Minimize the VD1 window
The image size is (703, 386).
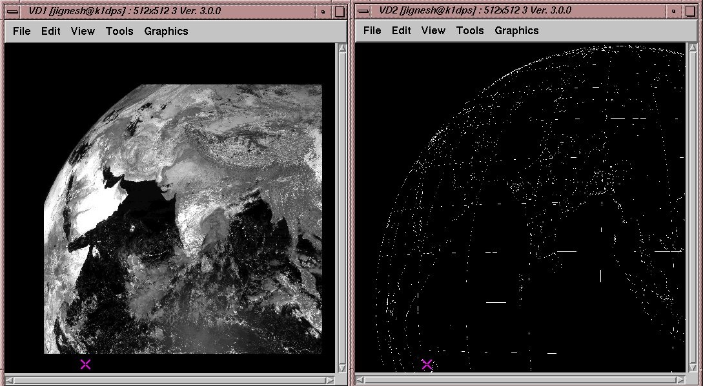[x=323, y=11]
